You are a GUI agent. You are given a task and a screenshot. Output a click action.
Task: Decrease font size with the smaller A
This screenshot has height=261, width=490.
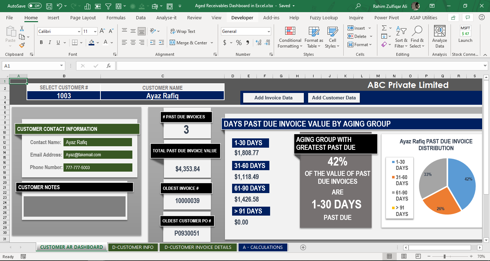[111, 31]
